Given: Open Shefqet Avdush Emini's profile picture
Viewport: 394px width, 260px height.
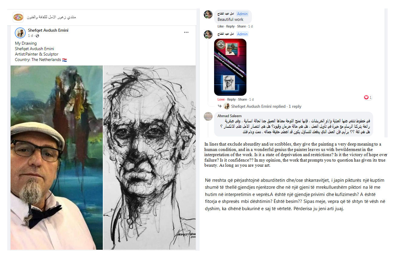Looking at the screenshot, I should [x=20, y=33].
